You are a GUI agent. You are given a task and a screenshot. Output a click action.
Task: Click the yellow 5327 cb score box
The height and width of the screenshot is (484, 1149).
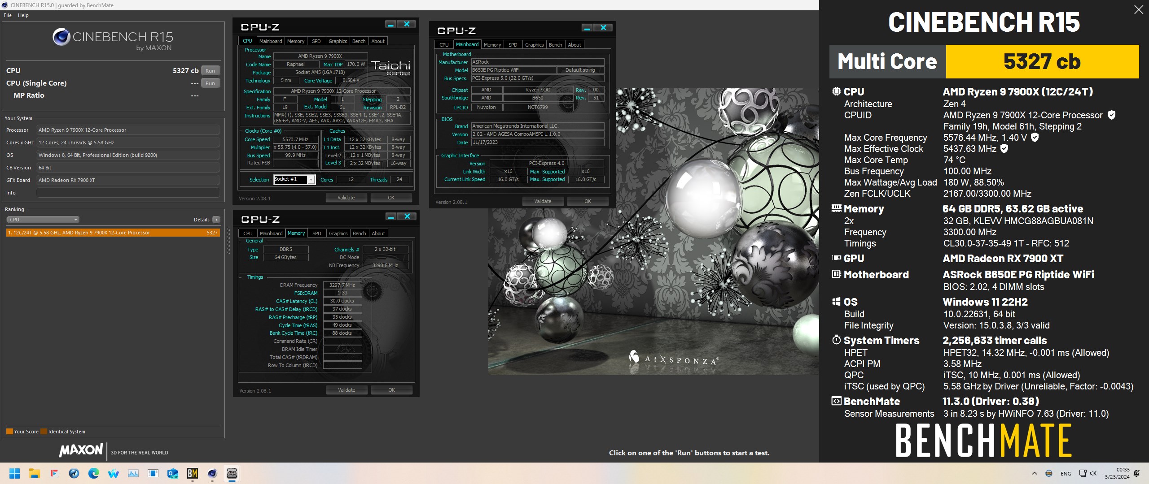(1042, 61)
